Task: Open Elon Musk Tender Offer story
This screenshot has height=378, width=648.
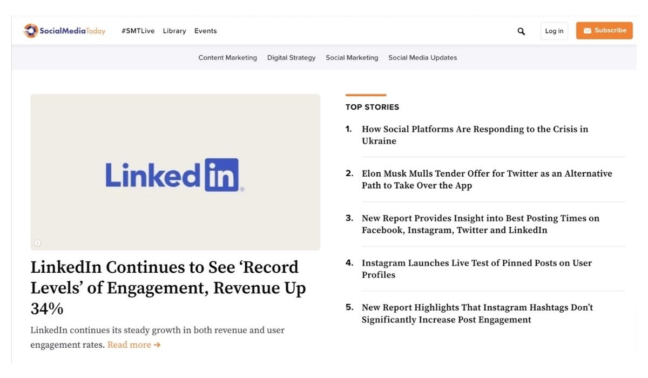Action: click(487, 179)
